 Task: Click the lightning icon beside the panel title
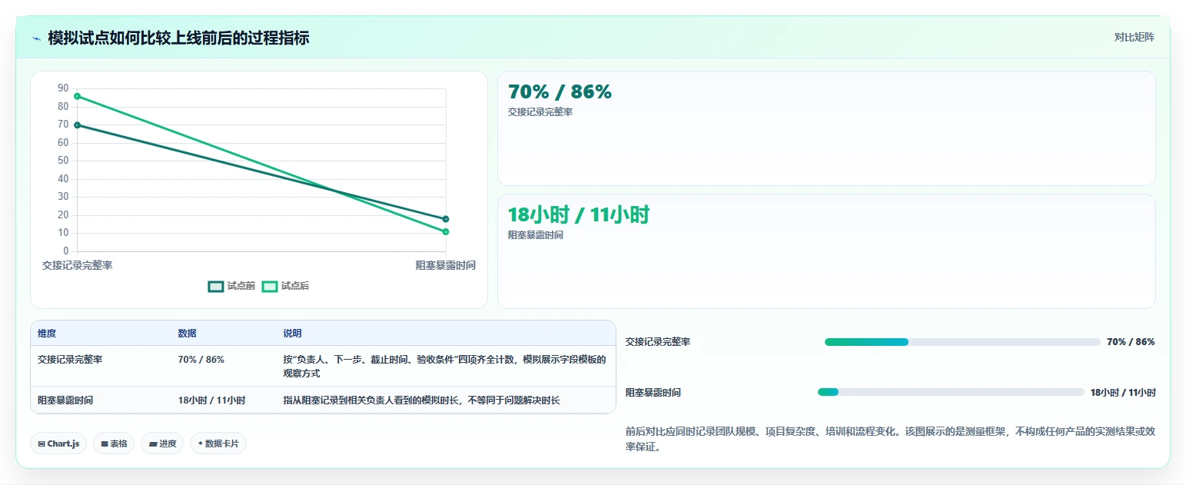[x=36, y=38]
